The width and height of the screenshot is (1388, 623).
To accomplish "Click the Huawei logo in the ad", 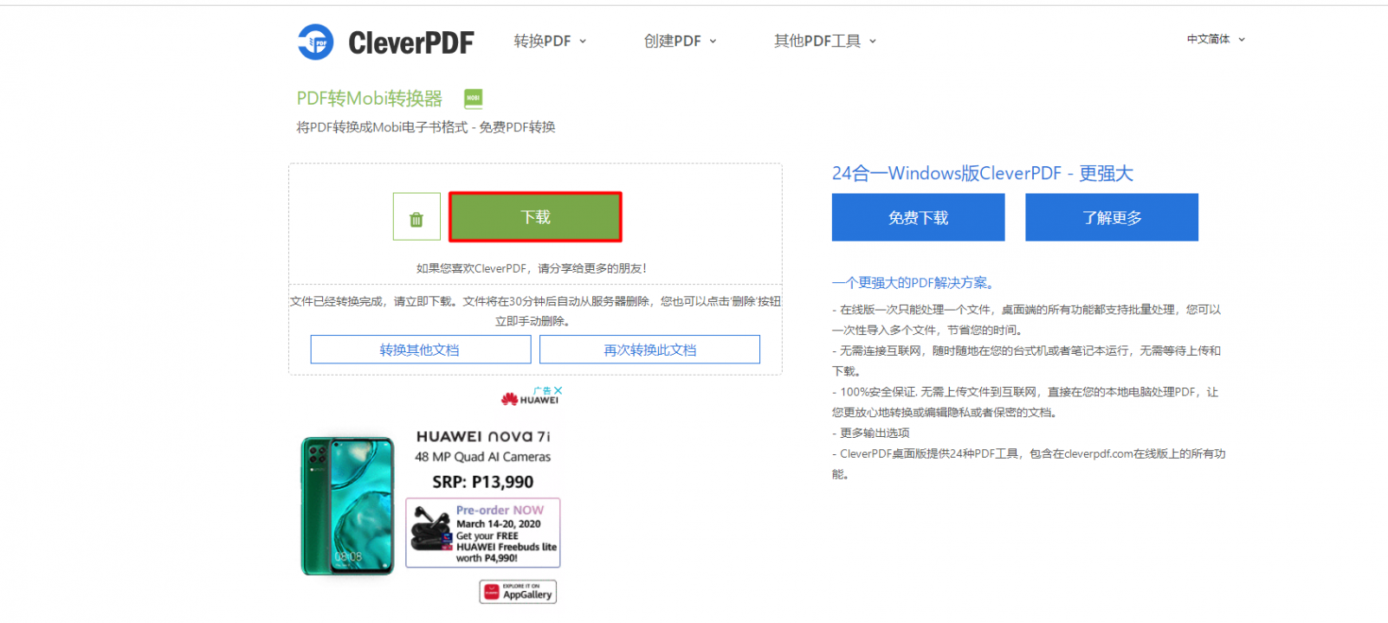I will tap(530, 400).
